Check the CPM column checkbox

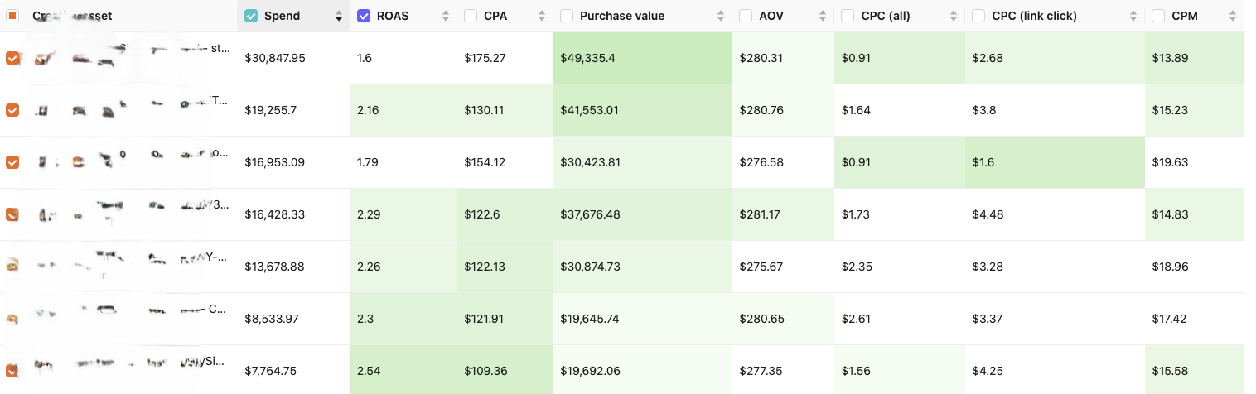coord(1158,16)
